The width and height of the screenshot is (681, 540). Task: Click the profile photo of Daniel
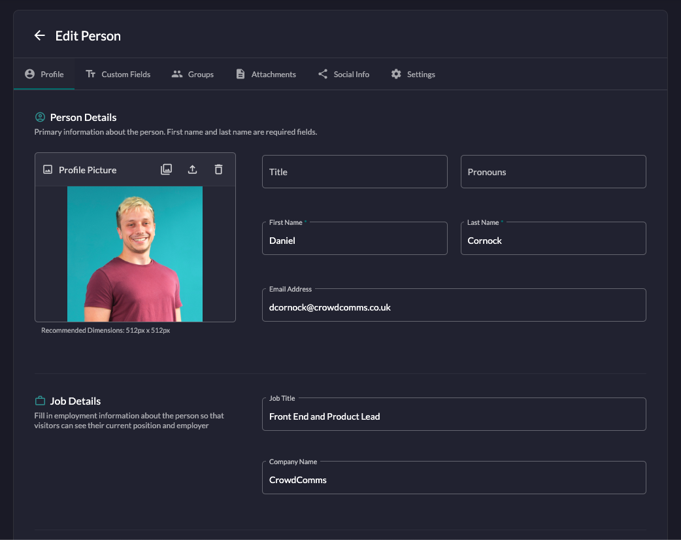pos(135,254)
